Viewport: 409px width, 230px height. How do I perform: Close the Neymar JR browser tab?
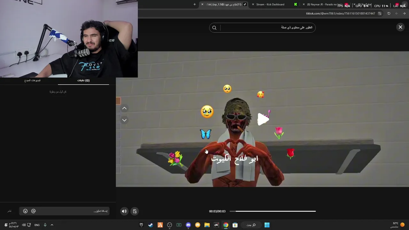click(x=304, y=4)
